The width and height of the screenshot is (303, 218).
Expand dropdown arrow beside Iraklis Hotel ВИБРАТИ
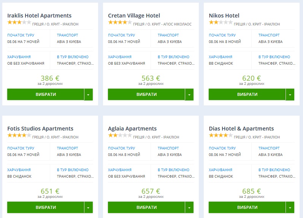click(x=89, y=94)
